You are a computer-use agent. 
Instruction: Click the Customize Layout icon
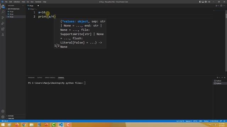[x=209, y=2]
